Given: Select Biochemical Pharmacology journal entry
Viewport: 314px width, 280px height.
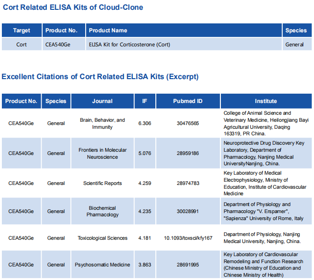Looking at the screenshot, I should (102, 212).
